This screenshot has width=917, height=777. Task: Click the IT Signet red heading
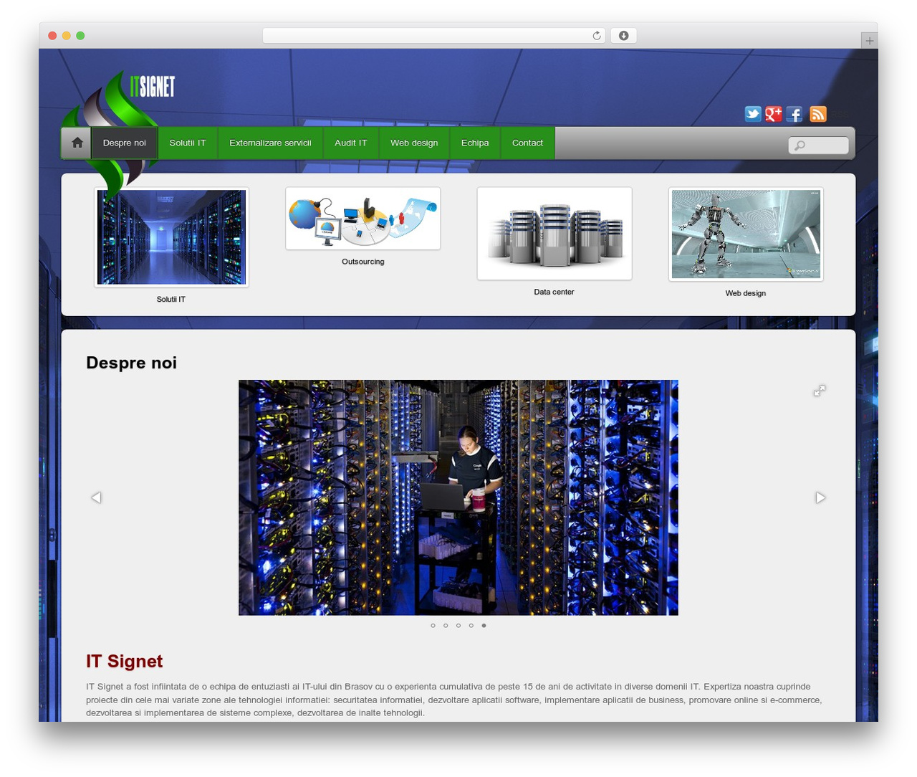click(x=125, y=661)
